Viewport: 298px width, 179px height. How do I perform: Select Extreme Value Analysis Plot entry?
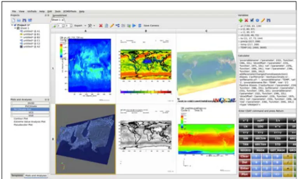coord(30,122)
